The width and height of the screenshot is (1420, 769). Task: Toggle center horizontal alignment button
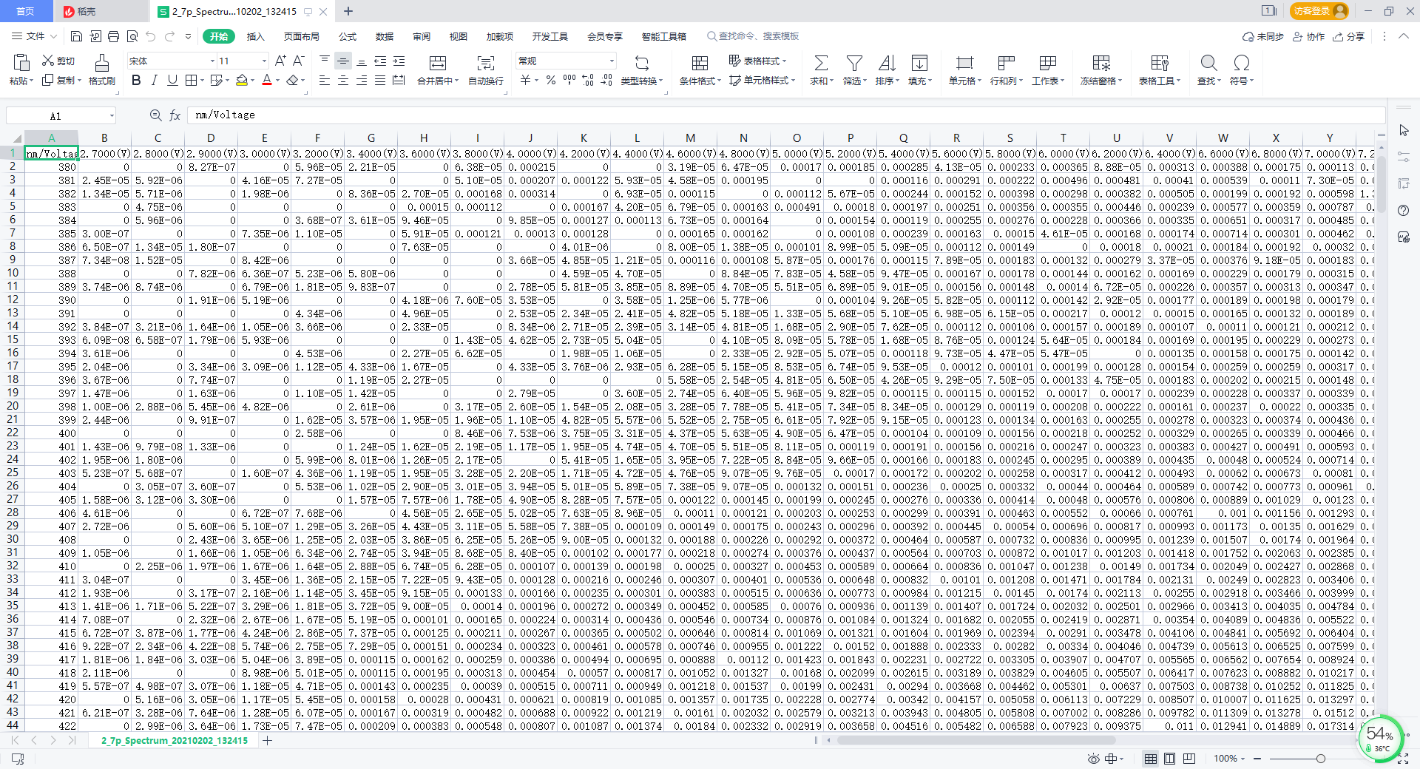pyautogui.click(x=342, y=81)
